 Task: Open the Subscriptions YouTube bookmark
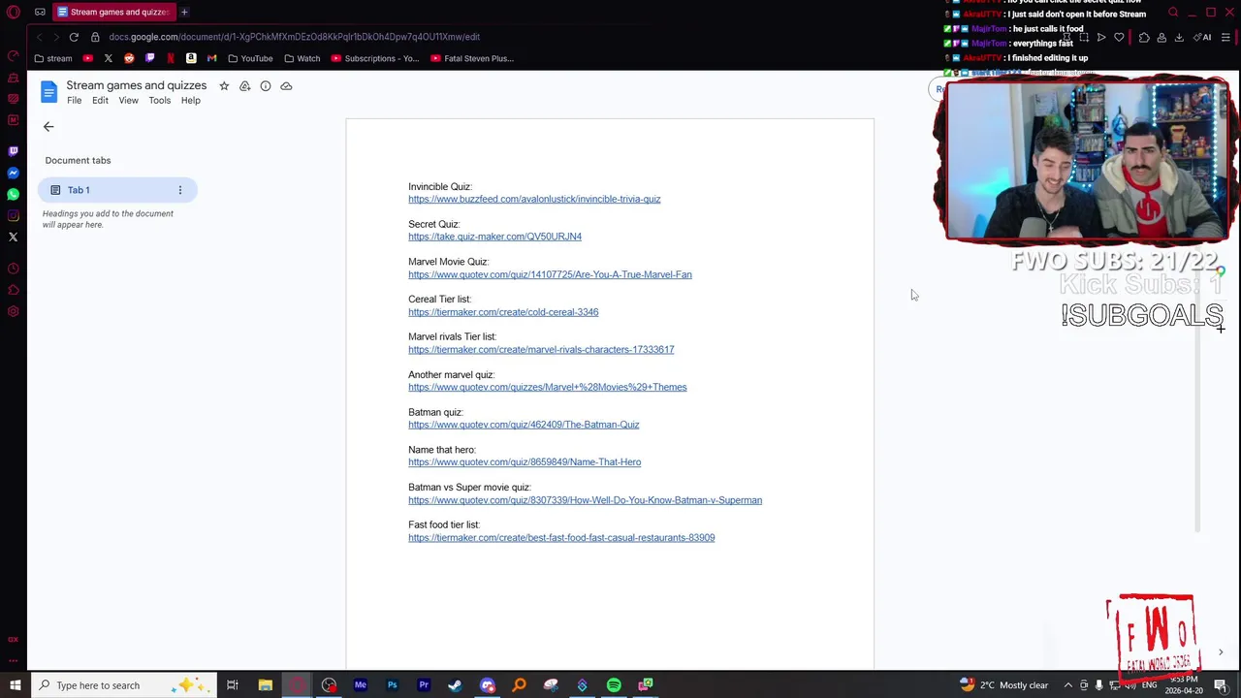[375, 58]
